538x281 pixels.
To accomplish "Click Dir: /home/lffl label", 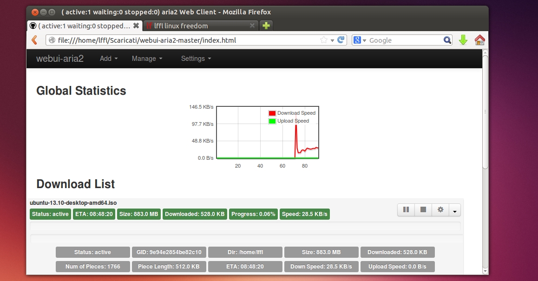I will 245,252.
